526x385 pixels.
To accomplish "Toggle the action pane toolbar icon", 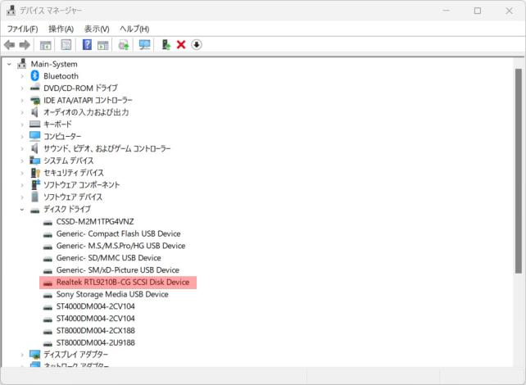I will pyautogui.click(x=103, y=45).
